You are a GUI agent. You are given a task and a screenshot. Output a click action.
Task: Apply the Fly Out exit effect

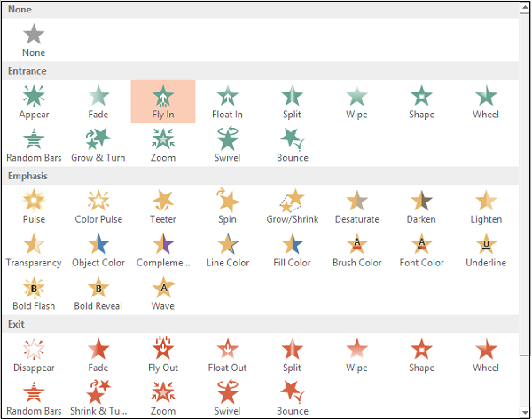[x=163, y=355]
